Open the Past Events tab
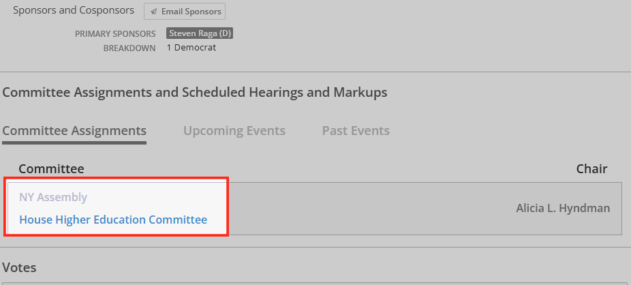Screen dimensions: 631x285 [356, 131]
